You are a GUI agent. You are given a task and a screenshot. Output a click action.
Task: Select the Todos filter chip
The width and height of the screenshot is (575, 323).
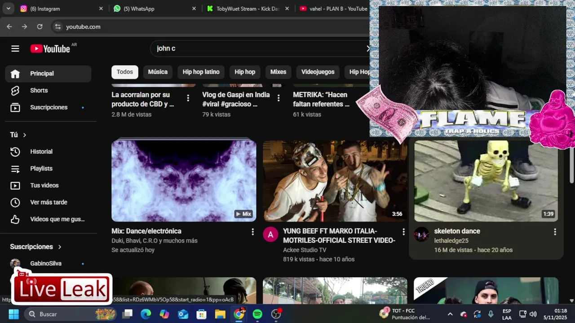coord(125,72)
